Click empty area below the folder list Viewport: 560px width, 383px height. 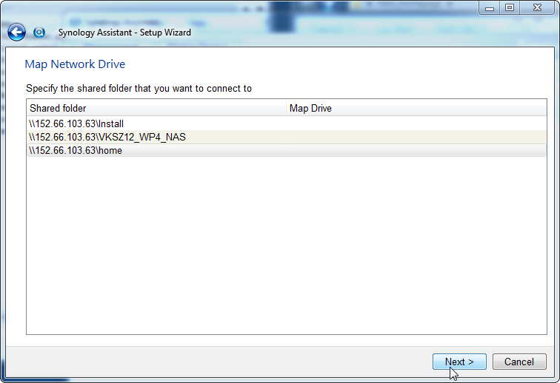pos(285,244)
